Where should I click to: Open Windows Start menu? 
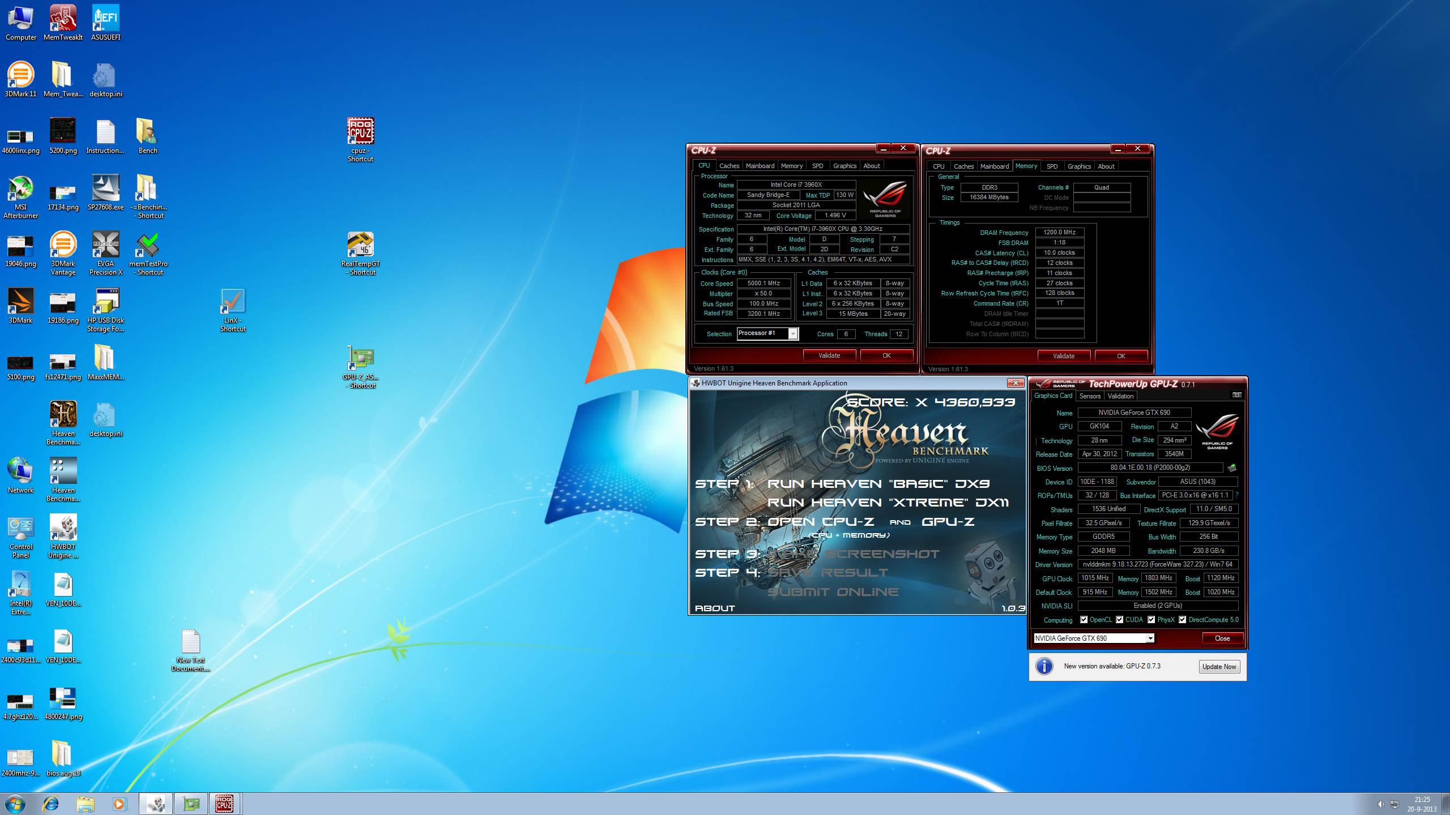[15, 804]
